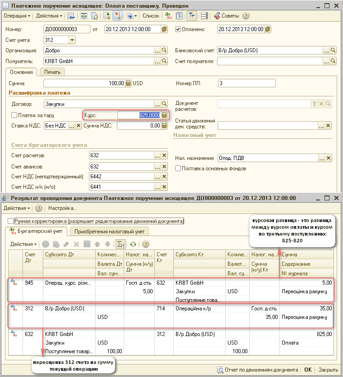Open selection ellipsis for Счет получателя
Image resolution: width=343 pixels, height=377 pixels.
326,61
